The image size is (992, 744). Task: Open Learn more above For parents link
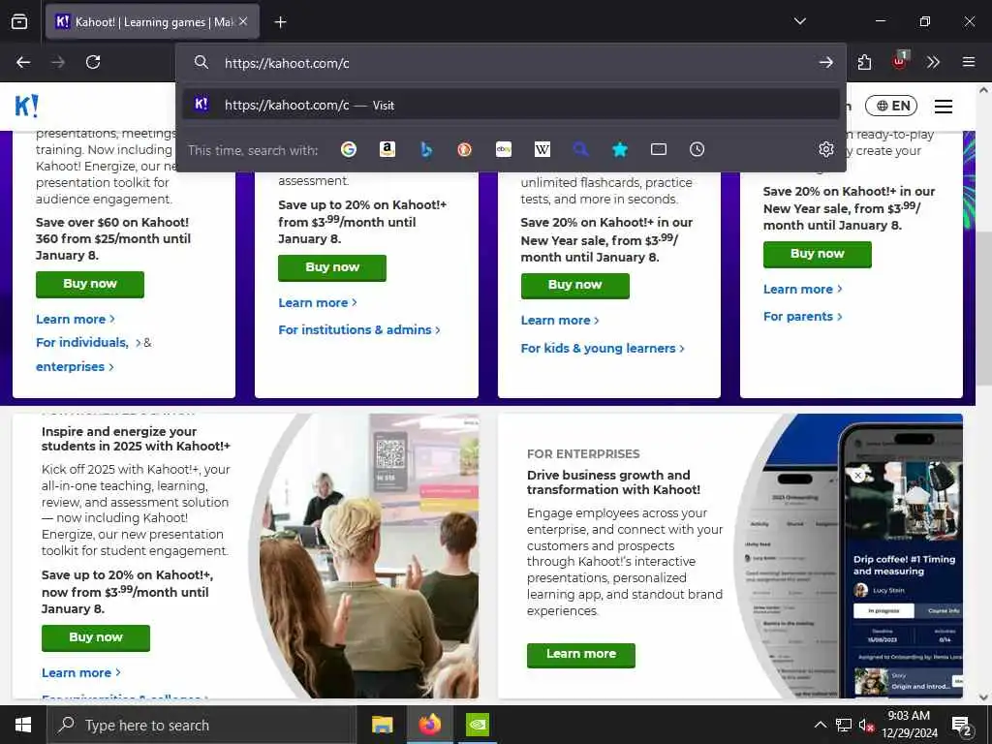pyautogui.click(x=803, y=289)
